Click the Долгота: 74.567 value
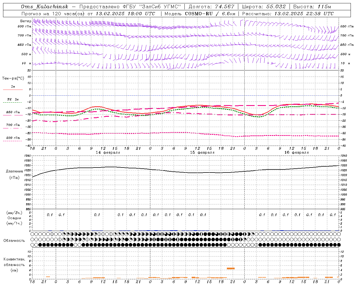355x284 pixels. click(212, 7)
